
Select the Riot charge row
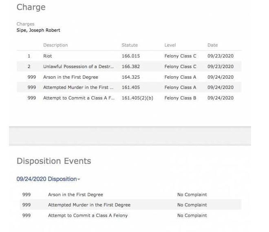pyautogui.click(x=129, y=56)
